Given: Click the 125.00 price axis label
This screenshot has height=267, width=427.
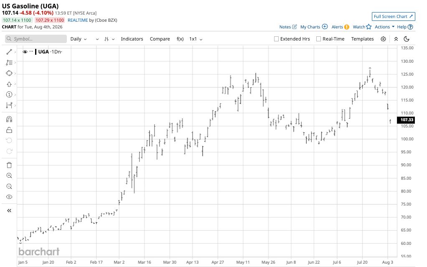Looking at the screenshot, I should [407, 74].
